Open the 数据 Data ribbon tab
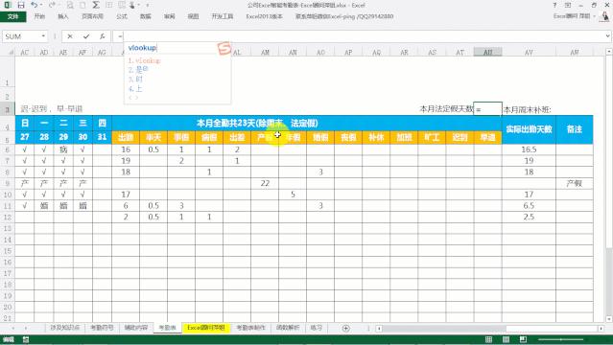Viewport: 613px width, 345px height. coord(146,16)
